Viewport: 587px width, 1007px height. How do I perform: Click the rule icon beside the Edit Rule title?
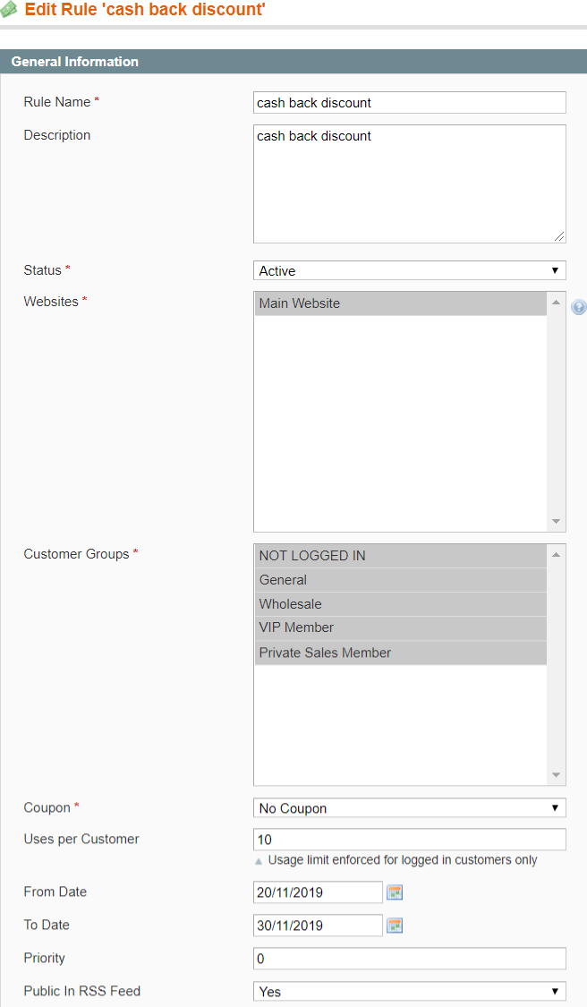tap(10, 11)
